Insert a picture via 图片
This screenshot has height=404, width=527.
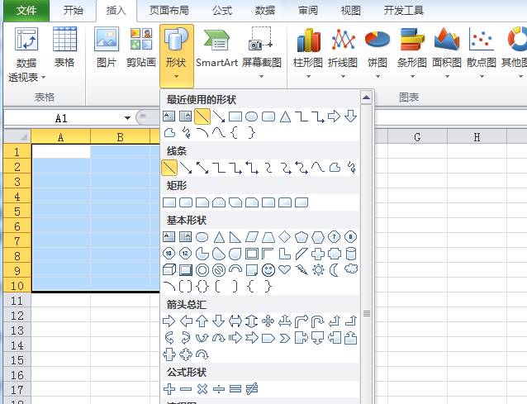(107, 47)
